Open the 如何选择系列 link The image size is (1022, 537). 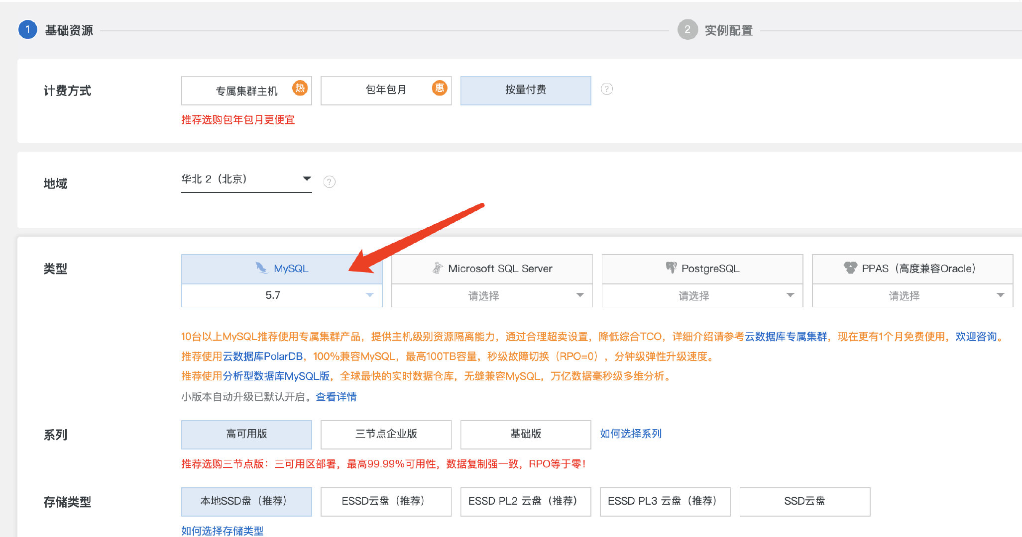pyautogui.click(x=631, y=434)
